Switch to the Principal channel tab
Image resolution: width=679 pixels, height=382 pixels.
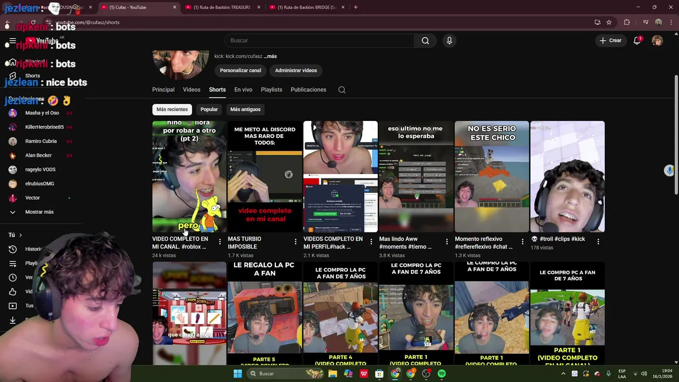[163, 90]
